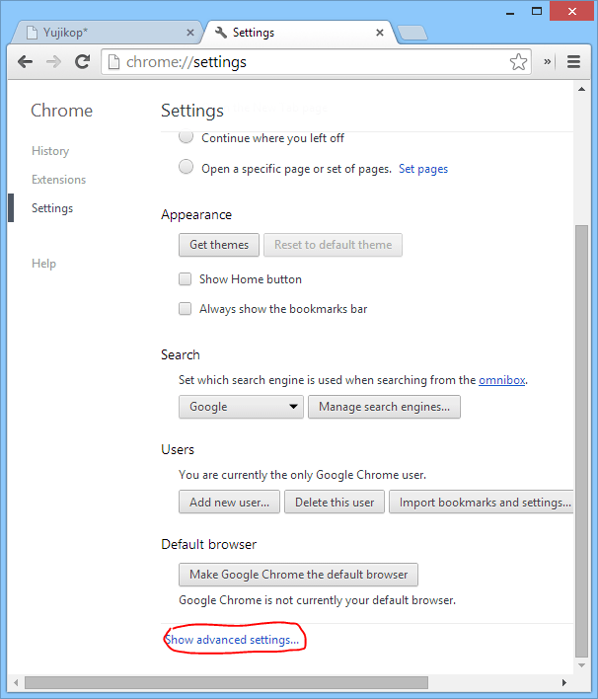Close the Settings tab
Image resolution: width=598 pixels, height=699 pixels.
(x=380, y=33)
